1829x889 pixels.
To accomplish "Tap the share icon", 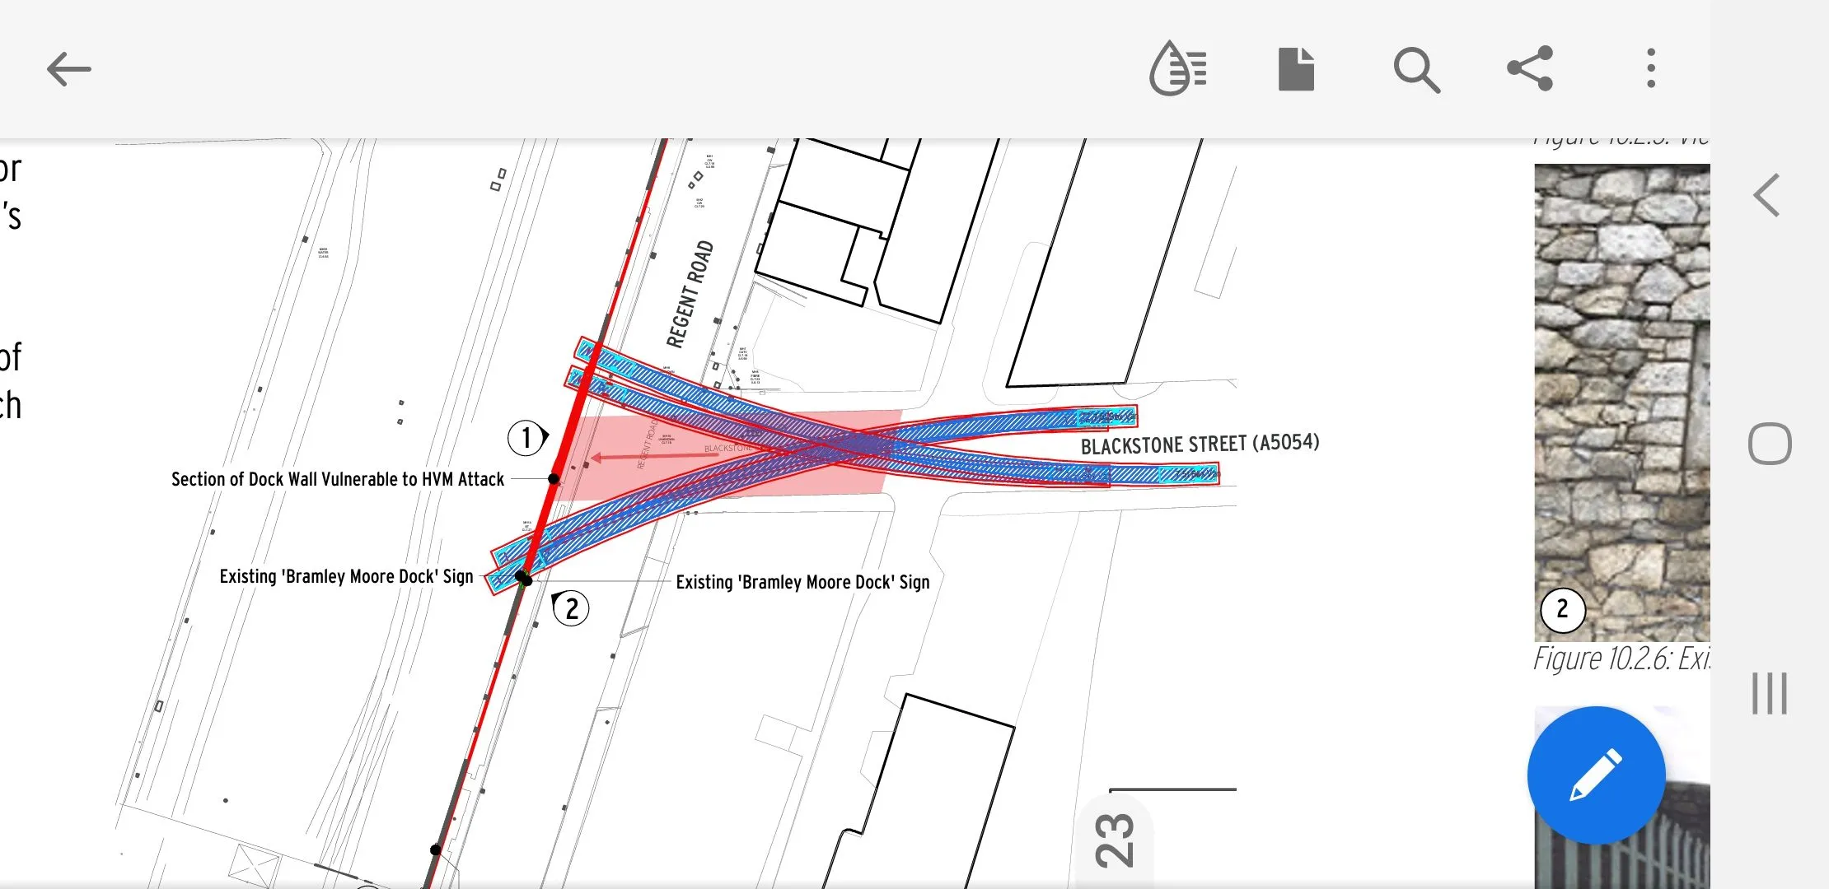I will pyautogui.click(x=1530, y=68).
